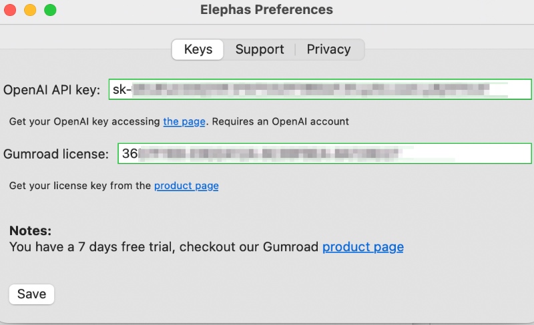This screenshot has width=534, height=325.
Task: Open 'the page' link for OpenAI key
Action: (184, 122)
